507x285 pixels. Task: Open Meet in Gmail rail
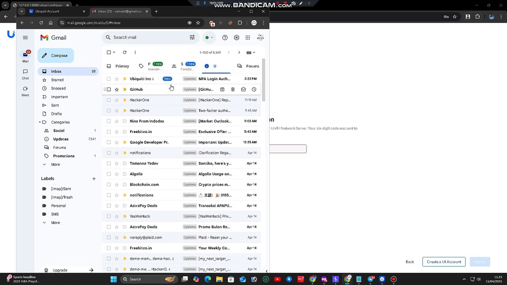click(x=25, y=91)
